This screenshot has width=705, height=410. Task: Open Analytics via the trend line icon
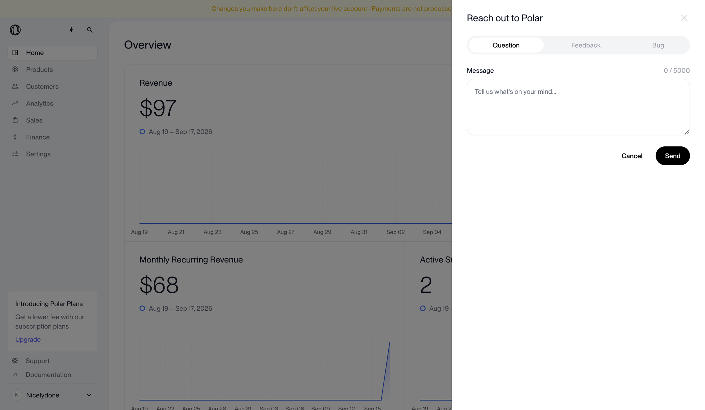[15, 103]
